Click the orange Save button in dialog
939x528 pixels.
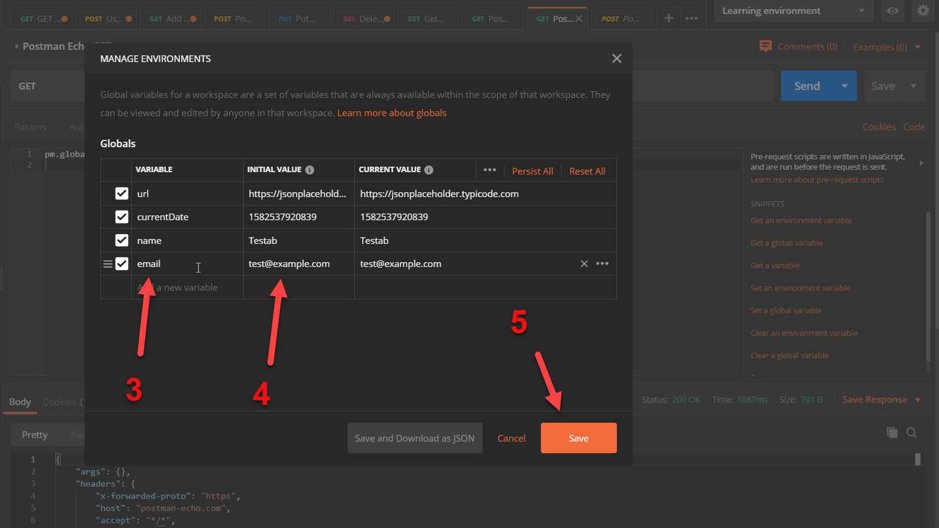coord(579,438)
